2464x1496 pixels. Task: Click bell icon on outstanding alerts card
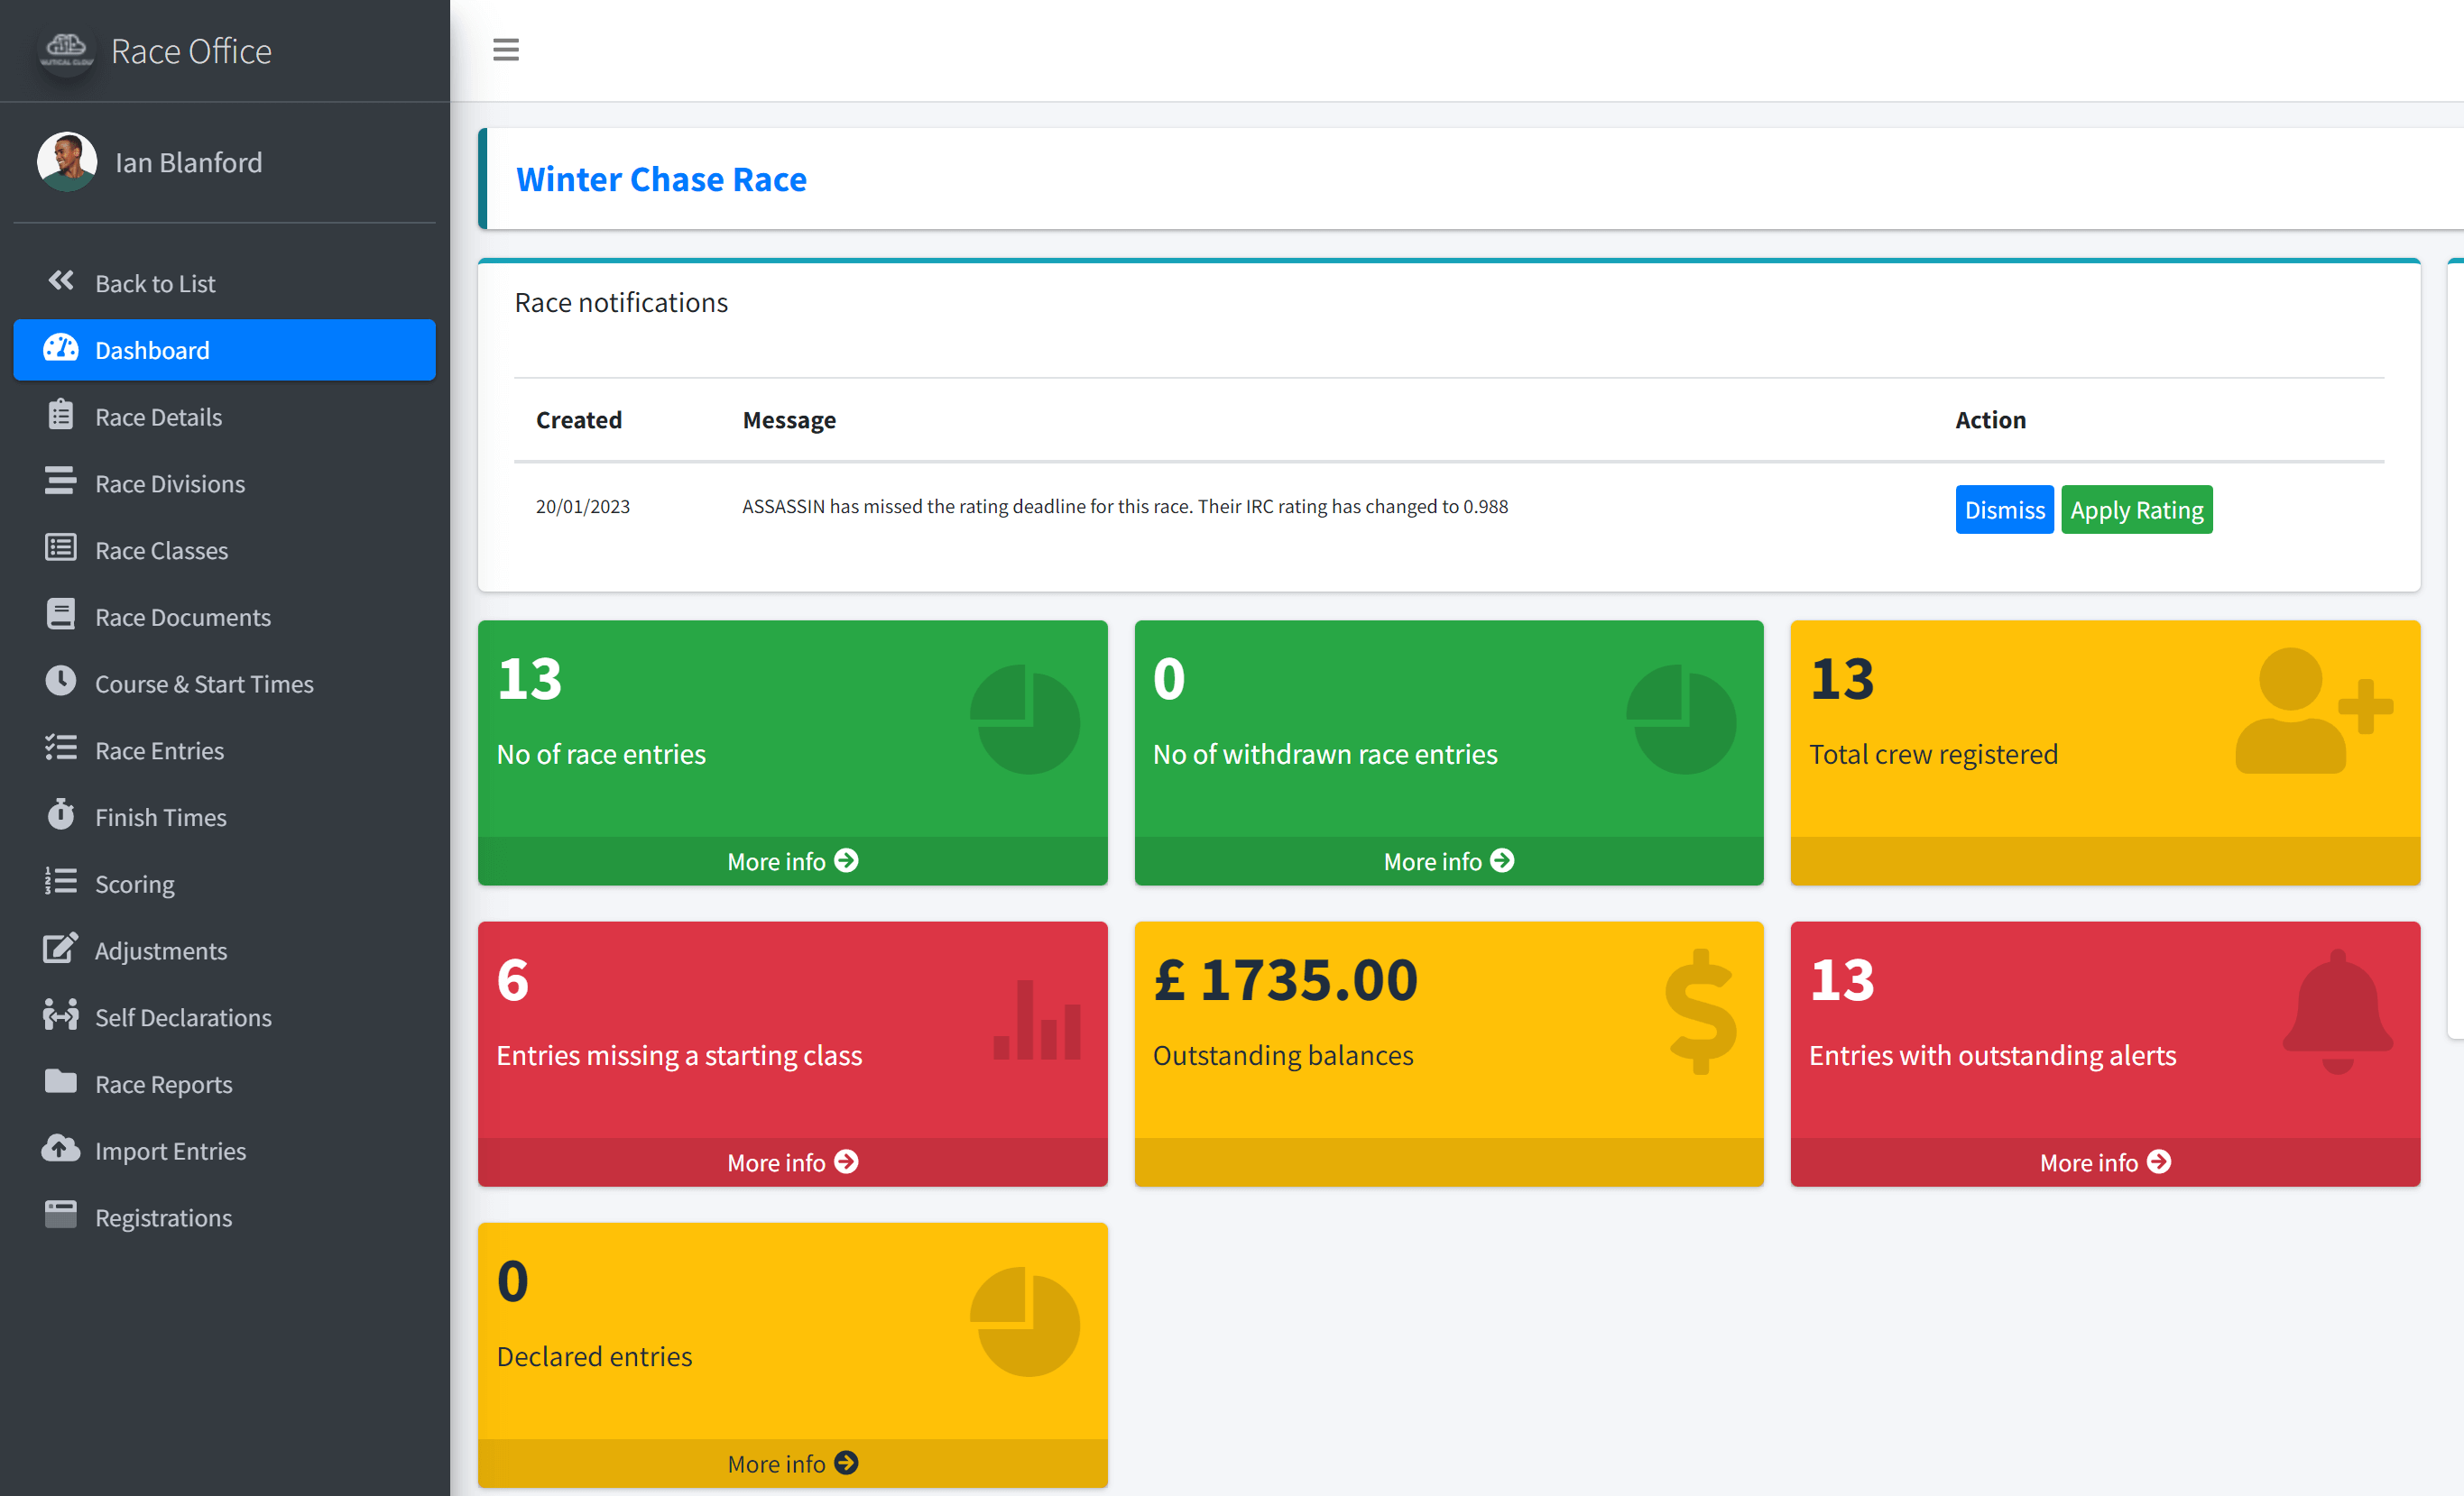point(2338,1012)
